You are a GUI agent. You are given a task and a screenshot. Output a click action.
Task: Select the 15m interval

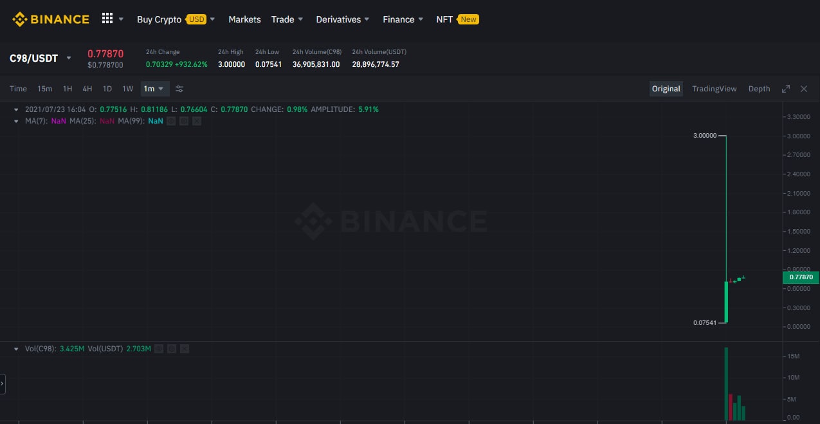coord(45,89)
